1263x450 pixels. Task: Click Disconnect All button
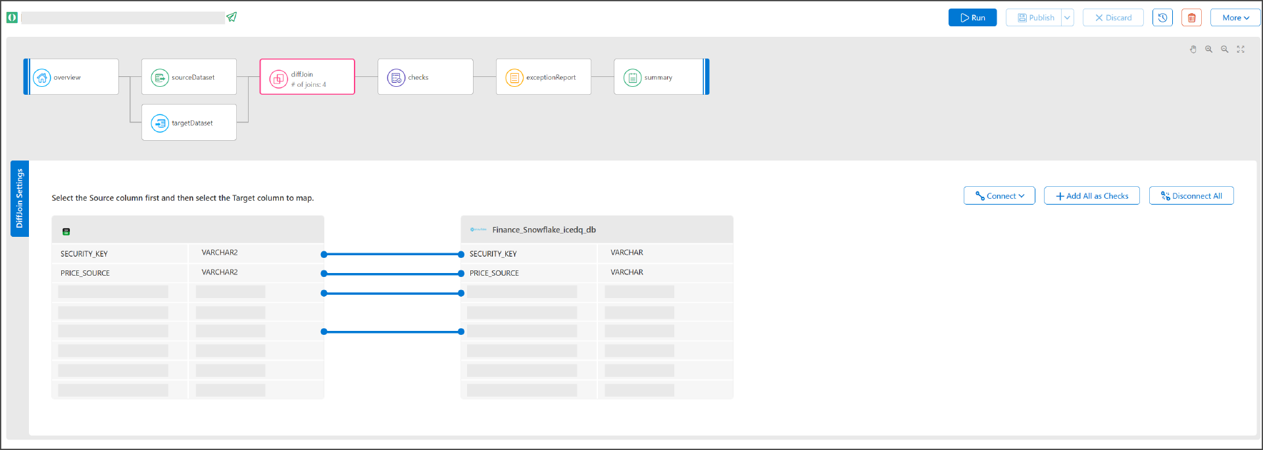(1191, 196)
